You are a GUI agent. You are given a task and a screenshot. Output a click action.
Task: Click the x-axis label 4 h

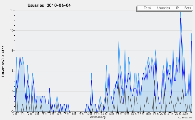point(45,114)
